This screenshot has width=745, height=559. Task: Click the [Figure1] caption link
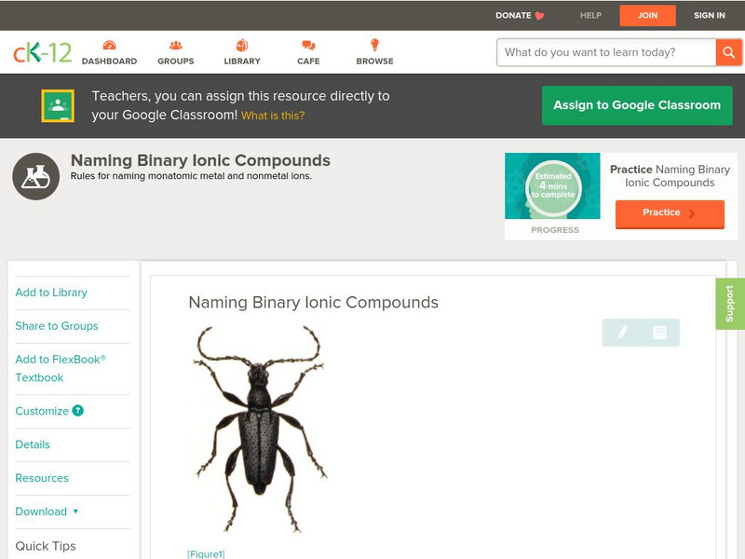click(206, 553)
